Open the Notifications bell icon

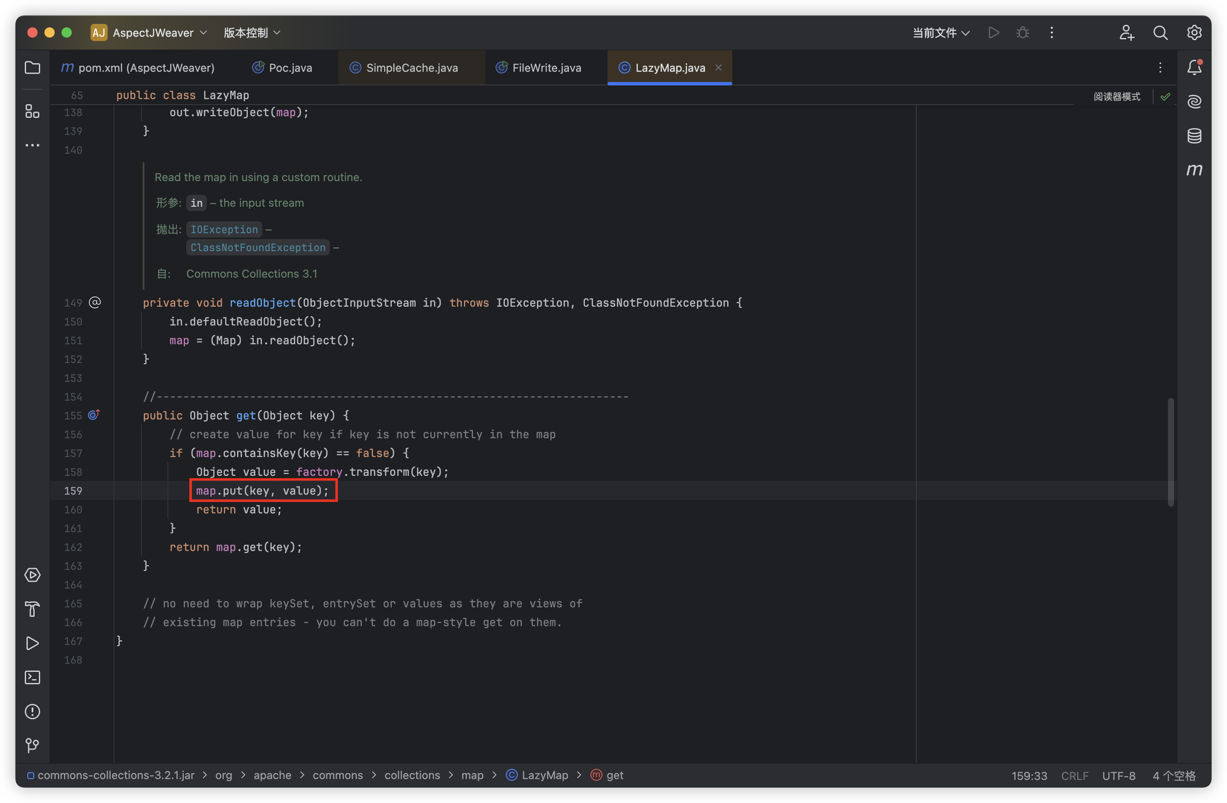[1194, 67]
